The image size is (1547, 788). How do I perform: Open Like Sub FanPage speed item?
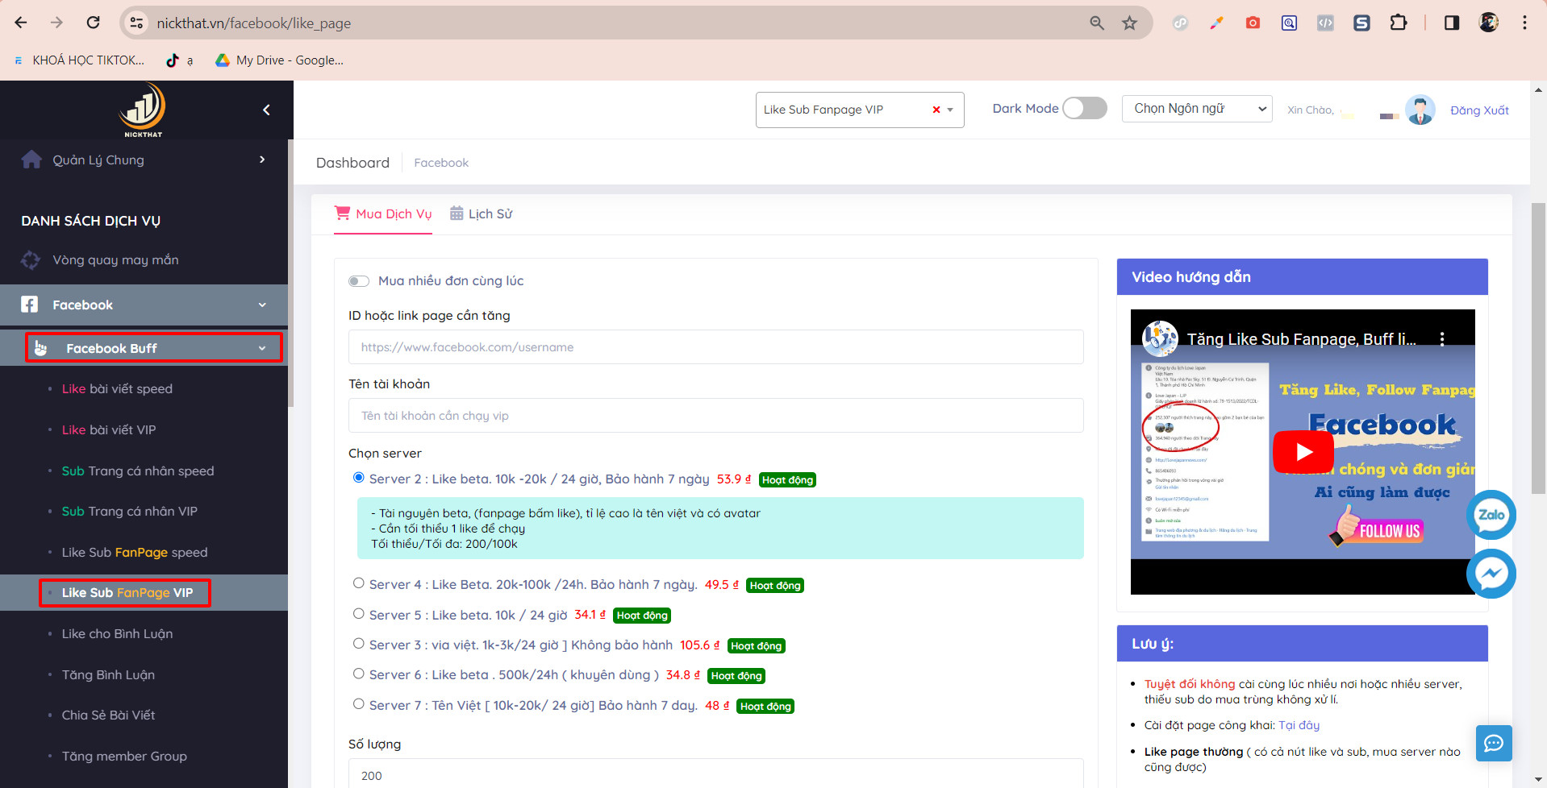(x=135, y=553)
